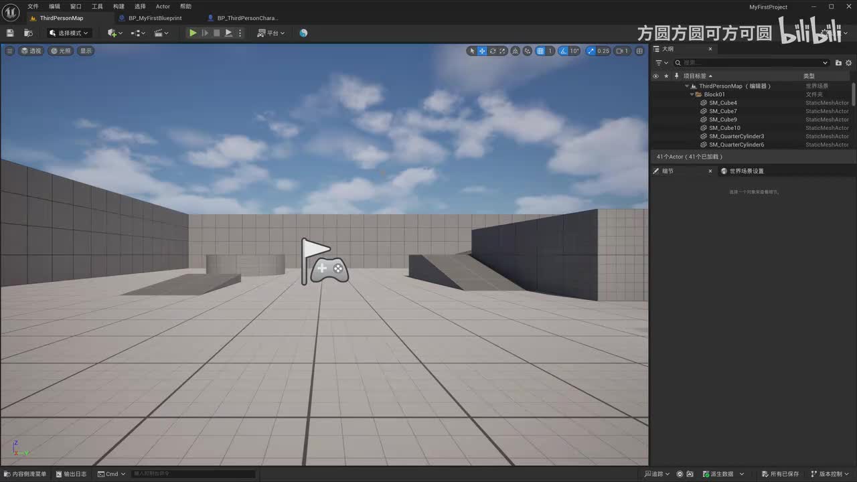Choose the rotate tool in the viewport
The image size is (857, 482).
pyautogui.click(x=493, y=51)
